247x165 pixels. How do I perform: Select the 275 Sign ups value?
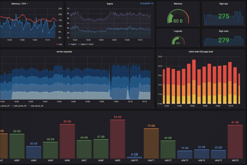click(x=224, y=16)
